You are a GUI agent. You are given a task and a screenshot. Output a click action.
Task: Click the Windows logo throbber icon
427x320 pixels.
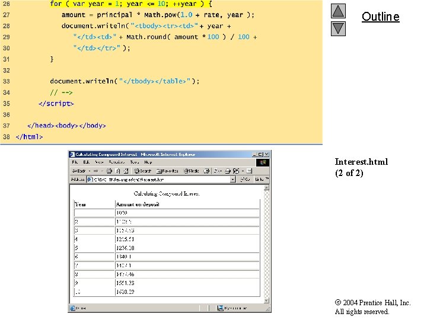pos(263,162)
